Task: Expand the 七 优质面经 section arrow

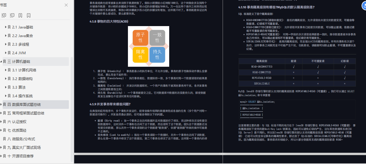Action: coord(1,130)
